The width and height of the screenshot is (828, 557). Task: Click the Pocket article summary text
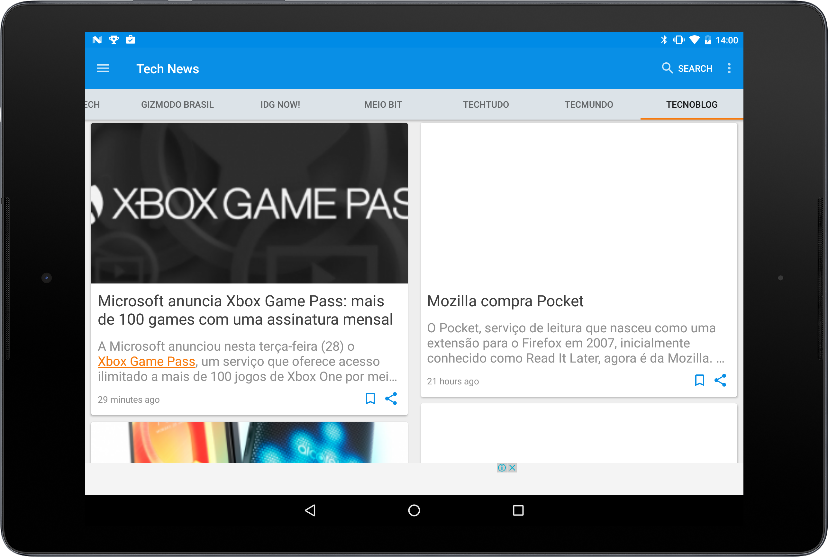click(576, 343)
